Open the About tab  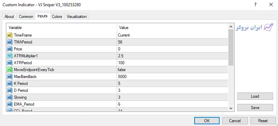(x=9, y=17)
